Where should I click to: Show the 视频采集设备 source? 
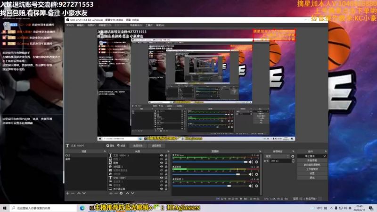(162, 171)
